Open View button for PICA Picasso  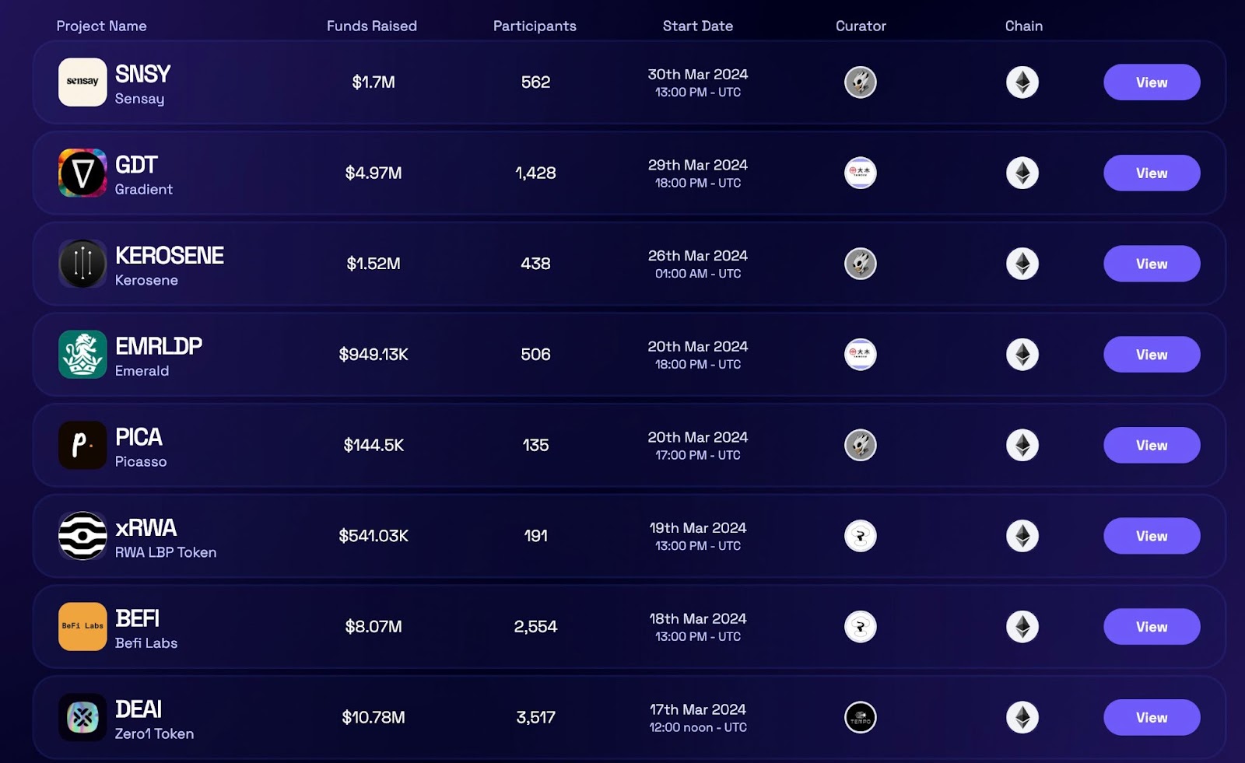point(1152,445)
